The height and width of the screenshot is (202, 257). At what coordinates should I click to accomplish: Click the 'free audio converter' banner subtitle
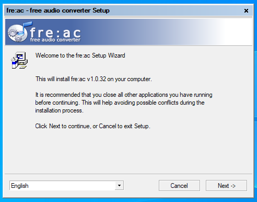[x=55, y=40]
